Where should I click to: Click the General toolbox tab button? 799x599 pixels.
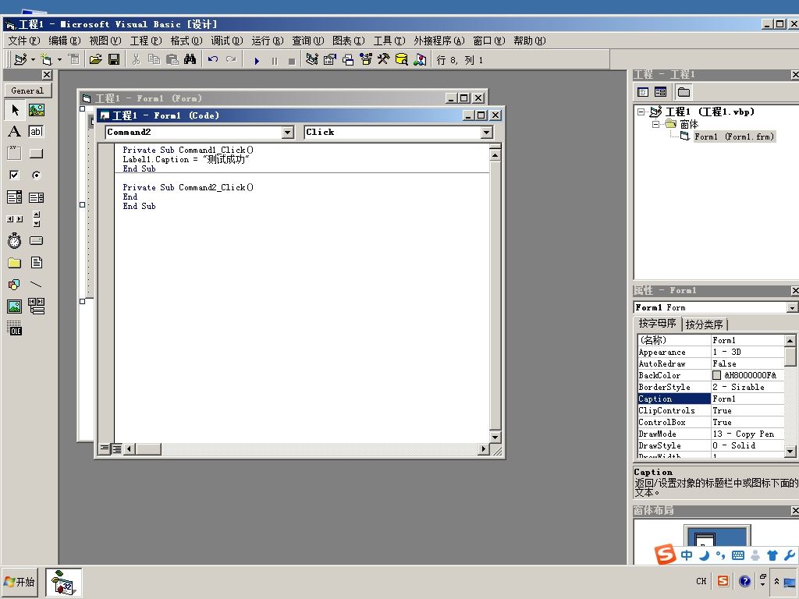(27, 90)
